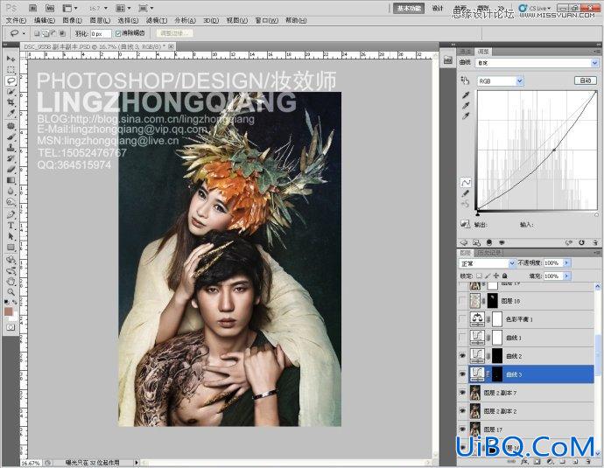Delete this adjustment layer via trash icon
604x468 pixels.
(595, 242)
